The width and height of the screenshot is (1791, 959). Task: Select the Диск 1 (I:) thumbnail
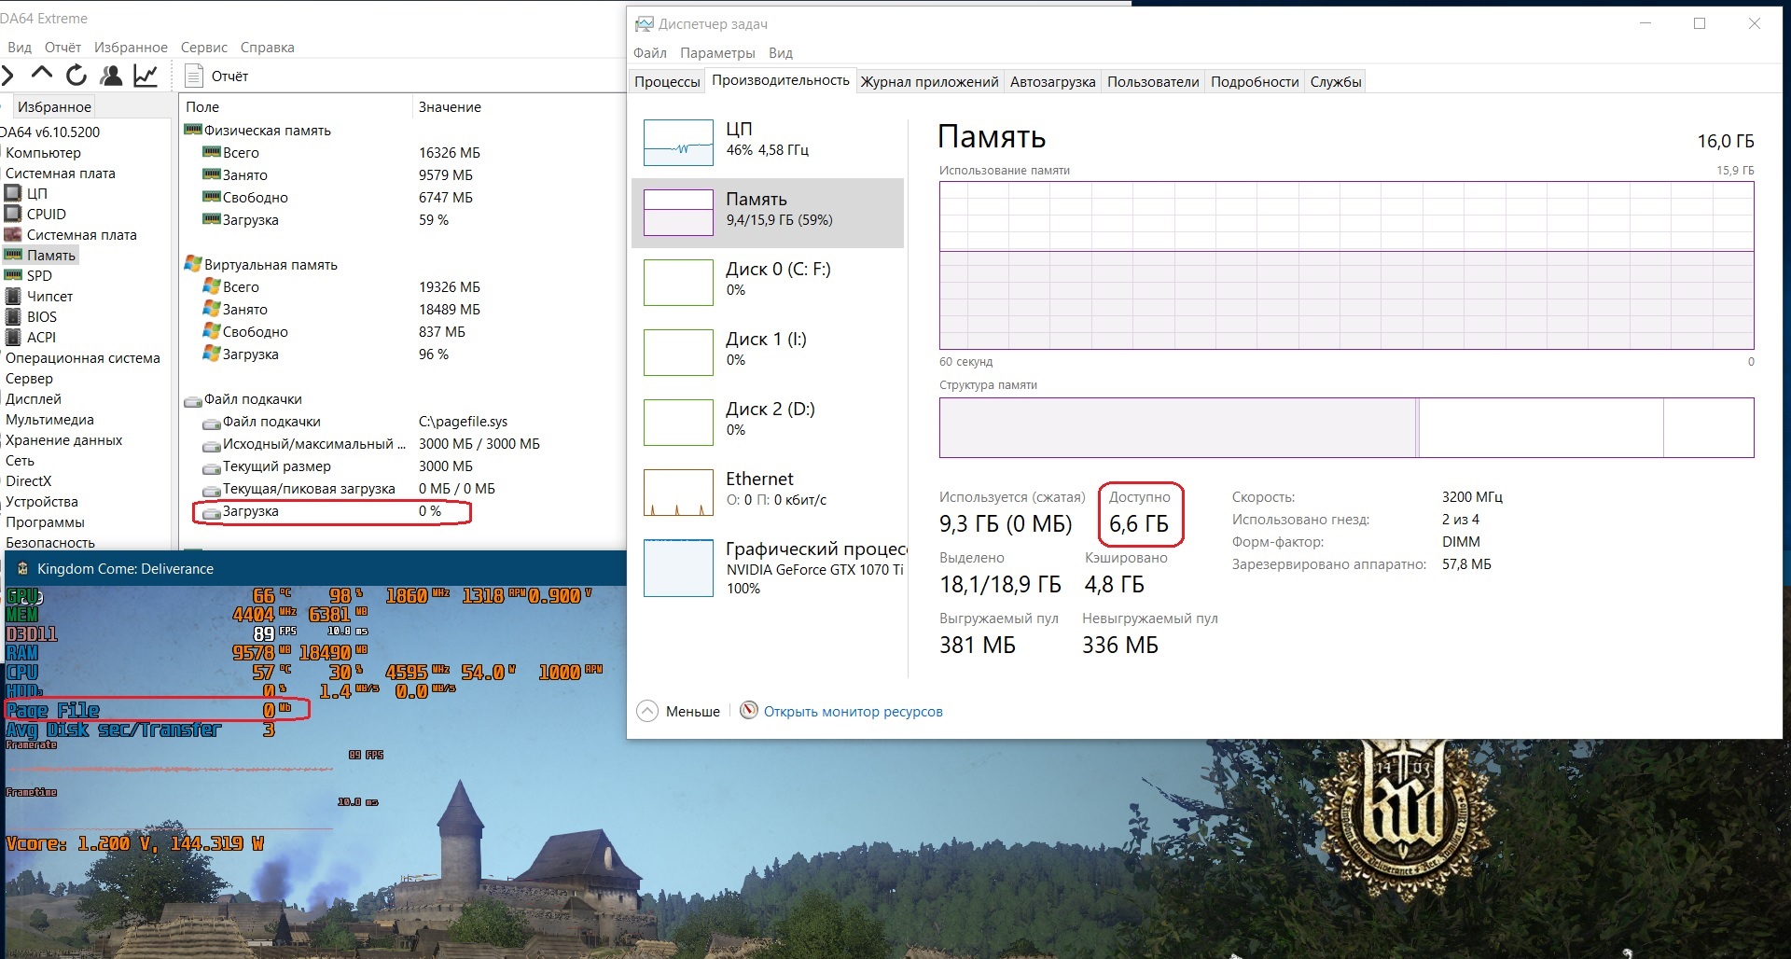click(x=678, y=353)
